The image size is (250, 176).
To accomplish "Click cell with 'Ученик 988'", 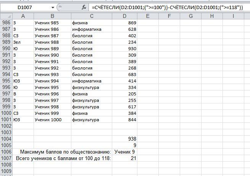I will point(52,42).
